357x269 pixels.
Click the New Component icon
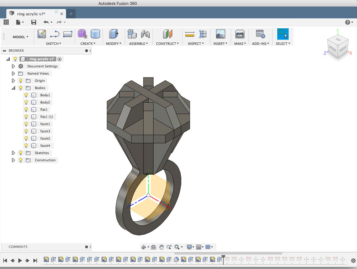point(132,34)
